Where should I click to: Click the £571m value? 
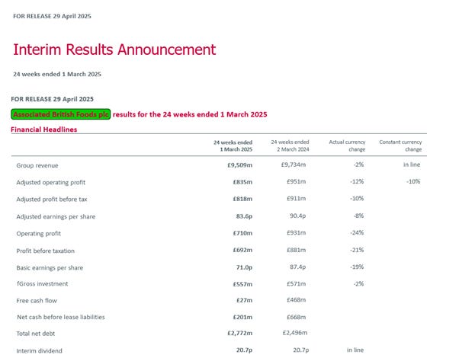(x=297, y=283)
